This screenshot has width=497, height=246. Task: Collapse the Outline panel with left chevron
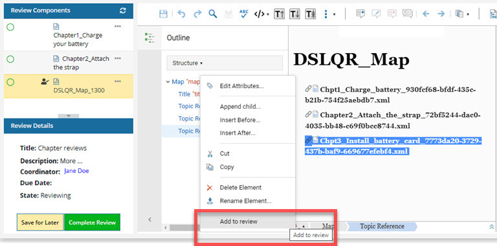[150, 219]
